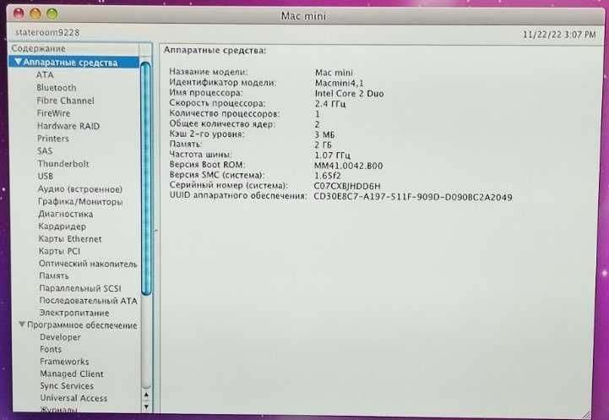The width and height of the screenshot is (609, 420).
Task: Click the 1.07 ГГц bus speed value
Action: pos(333,155)
